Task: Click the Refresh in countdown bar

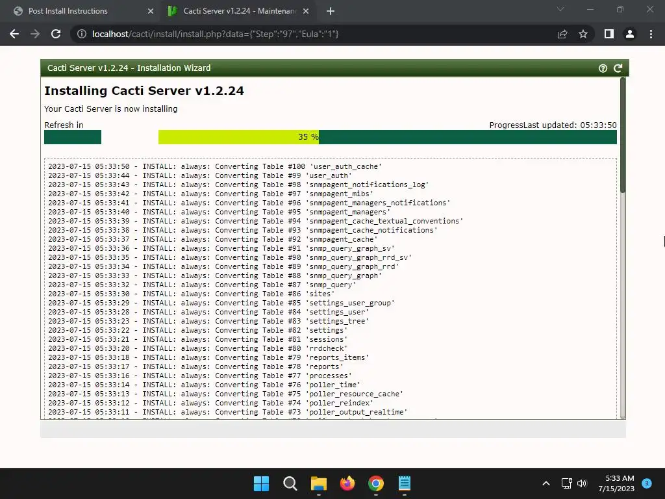Action: pos(73,137)
